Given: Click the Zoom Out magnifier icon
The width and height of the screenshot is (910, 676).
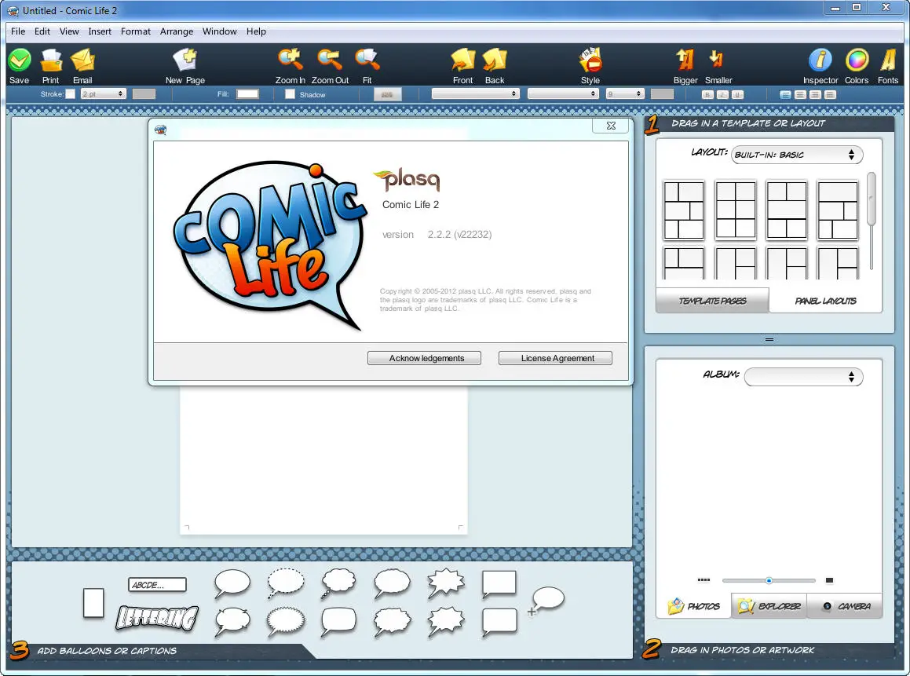Looking at the screenshot, I should point(330,60).
